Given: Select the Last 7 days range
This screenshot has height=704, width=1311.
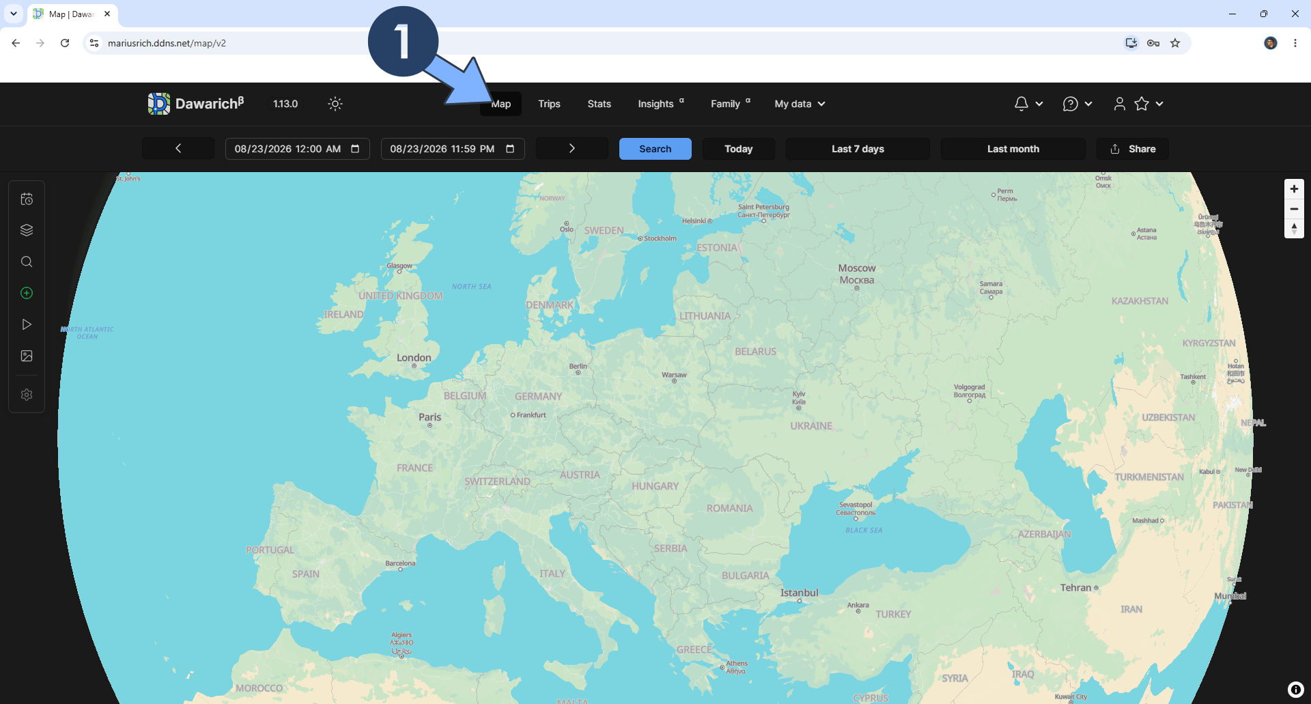Looking at the screenshot, I should click(858, 149).
